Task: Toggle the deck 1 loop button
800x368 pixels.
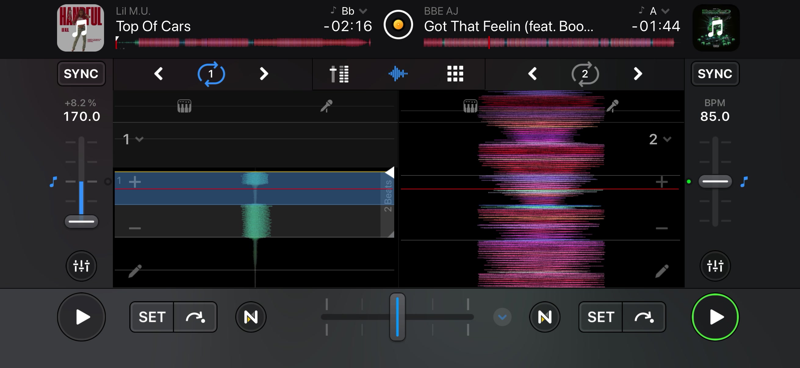Action: click(211, 74)
